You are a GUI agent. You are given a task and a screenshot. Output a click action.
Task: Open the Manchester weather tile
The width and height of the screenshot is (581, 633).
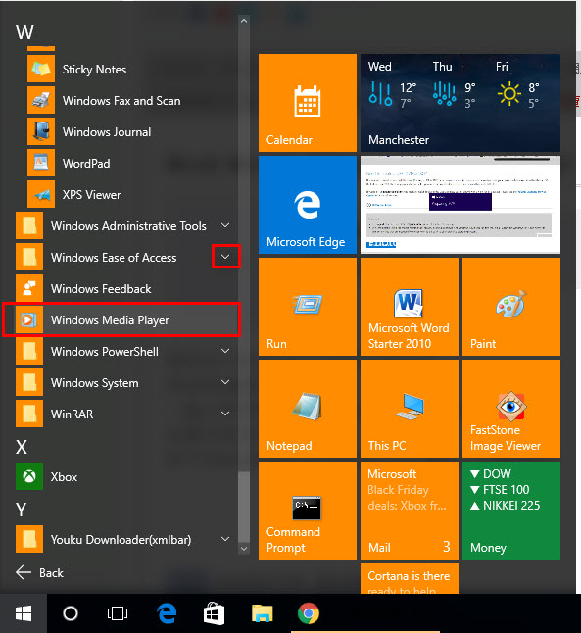(460, 103)
